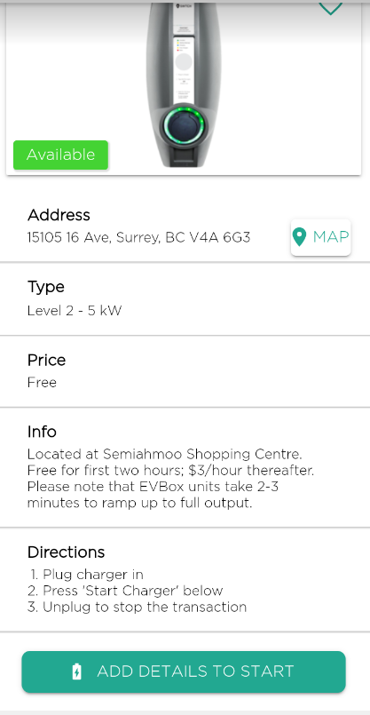The image size is (370, 715).
Task: Select the Semiahmoo Shopping Centre info paragraph
Action: click(170, 479)
